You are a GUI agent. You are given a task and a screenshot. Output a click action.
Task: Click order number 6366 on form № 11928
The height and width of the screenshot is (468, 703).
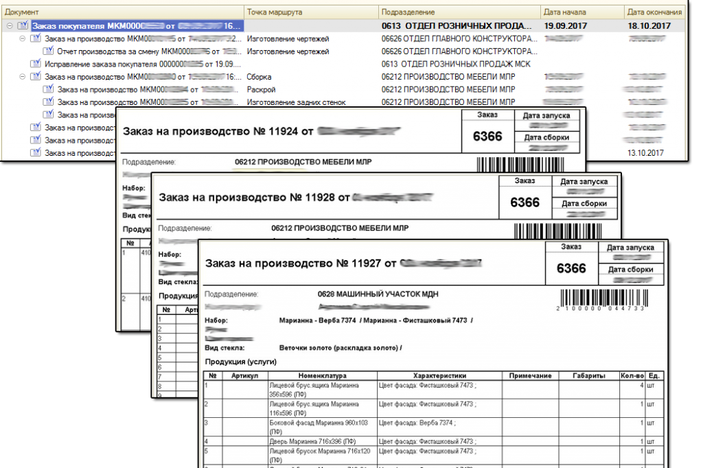525,202
